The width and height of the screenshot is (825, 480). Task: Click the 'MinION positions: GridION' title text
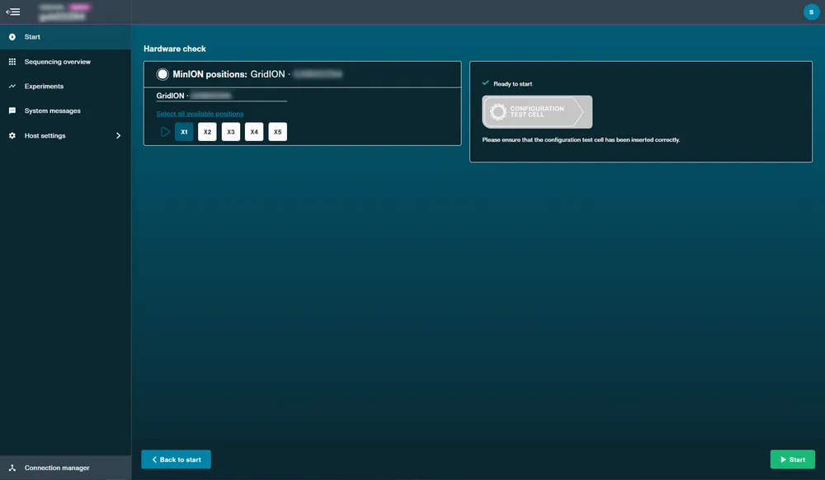(x=229, y=74)
